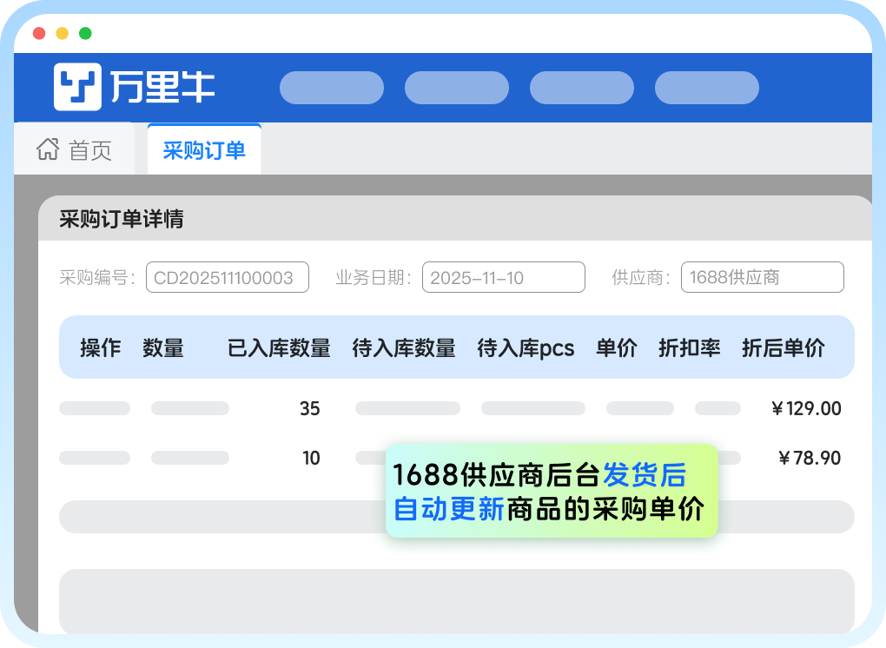Open the 首页 tab

[90, 150]
